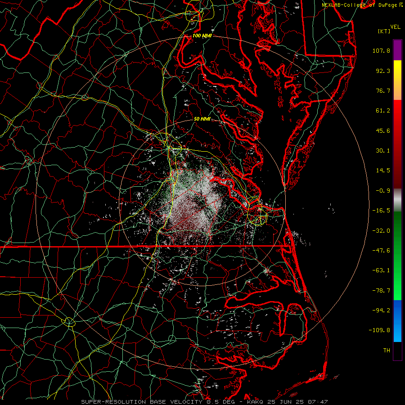405x405 pixels.
Task: Select the -94.2 legend value
Action: click(x=381, y=310)
